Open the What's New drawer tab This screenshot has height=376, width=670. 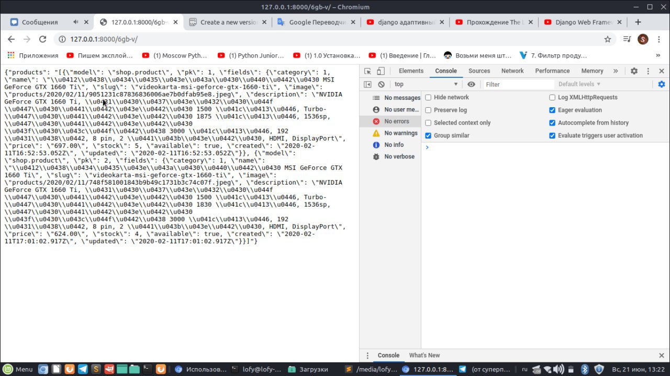pos(424,355)
